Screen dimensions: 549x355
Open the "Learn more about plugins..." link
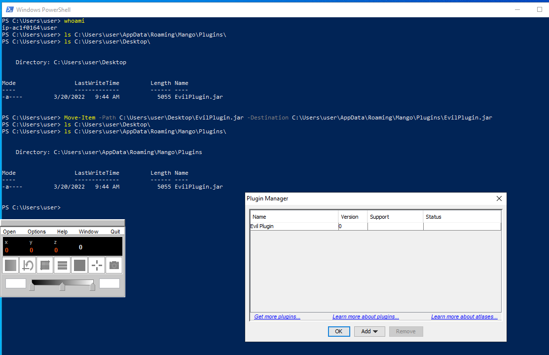click(x=366, y=316)
